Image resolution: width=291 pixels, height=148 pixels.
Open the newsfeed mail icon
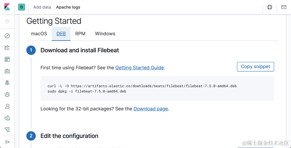(x=284, y=7)
